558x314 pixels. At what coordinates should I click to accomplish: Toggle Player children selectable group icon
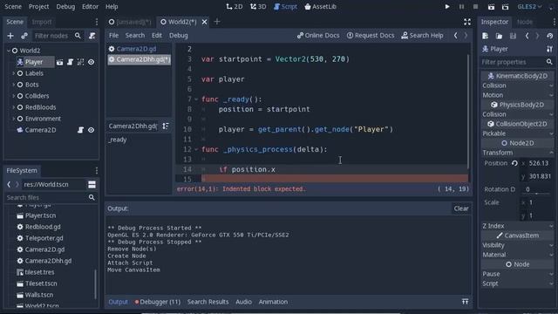point(81,62)
